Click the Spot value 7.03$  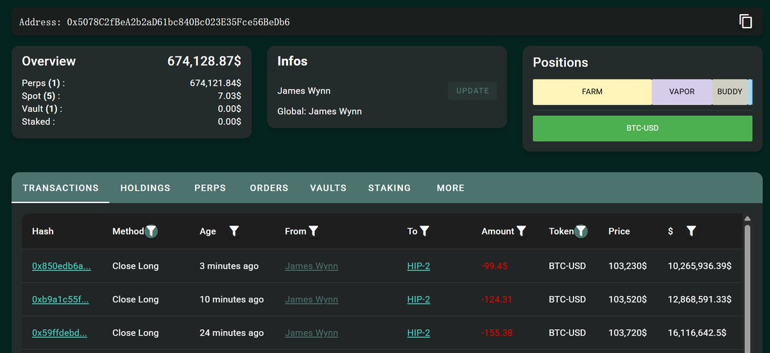click(x=229, y=96)
